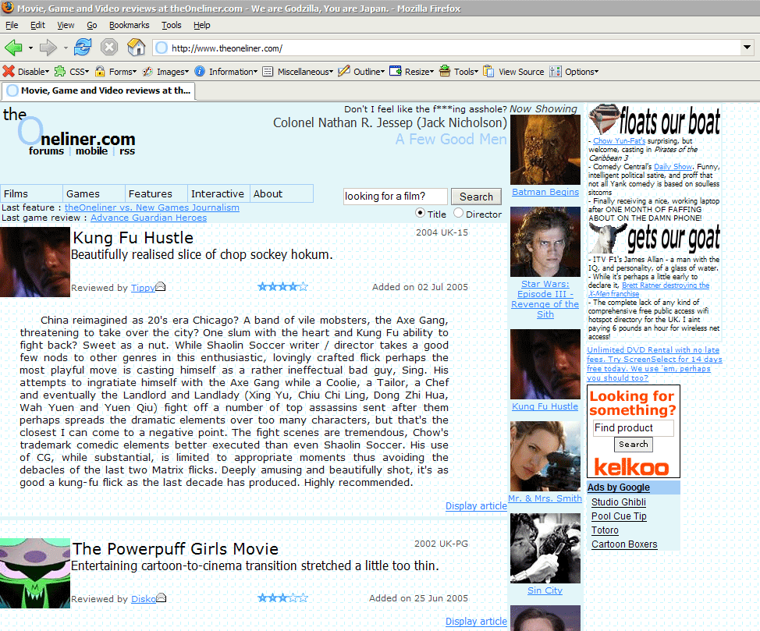Open the Go menu
The width and height of the screenshot is (760, 631).
(x=91, y=25)
